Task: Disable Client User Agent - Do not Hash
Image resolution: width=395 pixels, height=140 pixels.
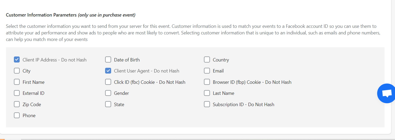Action: [x=108, y=71]
